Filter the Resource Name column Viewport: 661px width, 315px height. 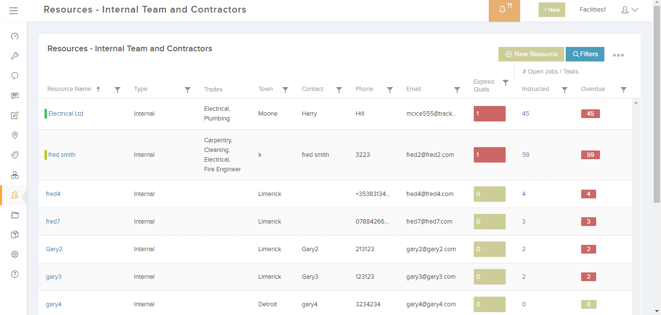tap(117, 90)
